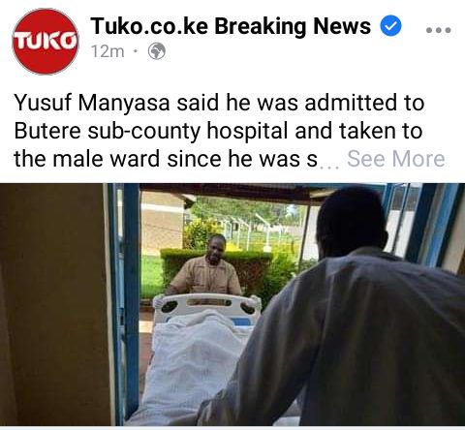Open Tuko.co.ke Breaking News page name
The height and width of the screenshot is (430, 465).
[231, 26]
